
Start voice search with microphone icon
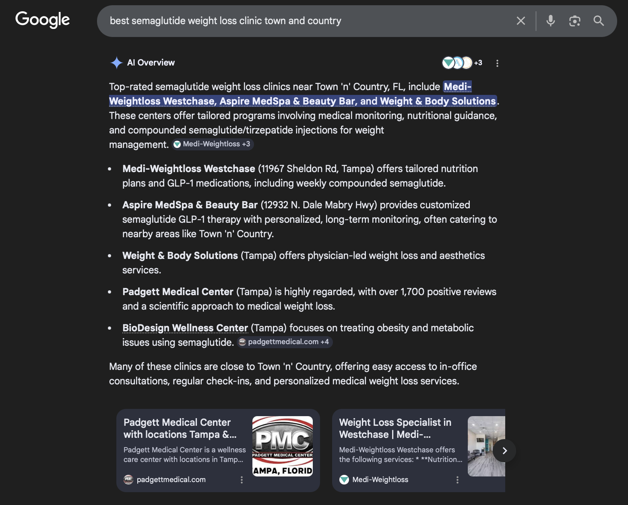point(551,21)
